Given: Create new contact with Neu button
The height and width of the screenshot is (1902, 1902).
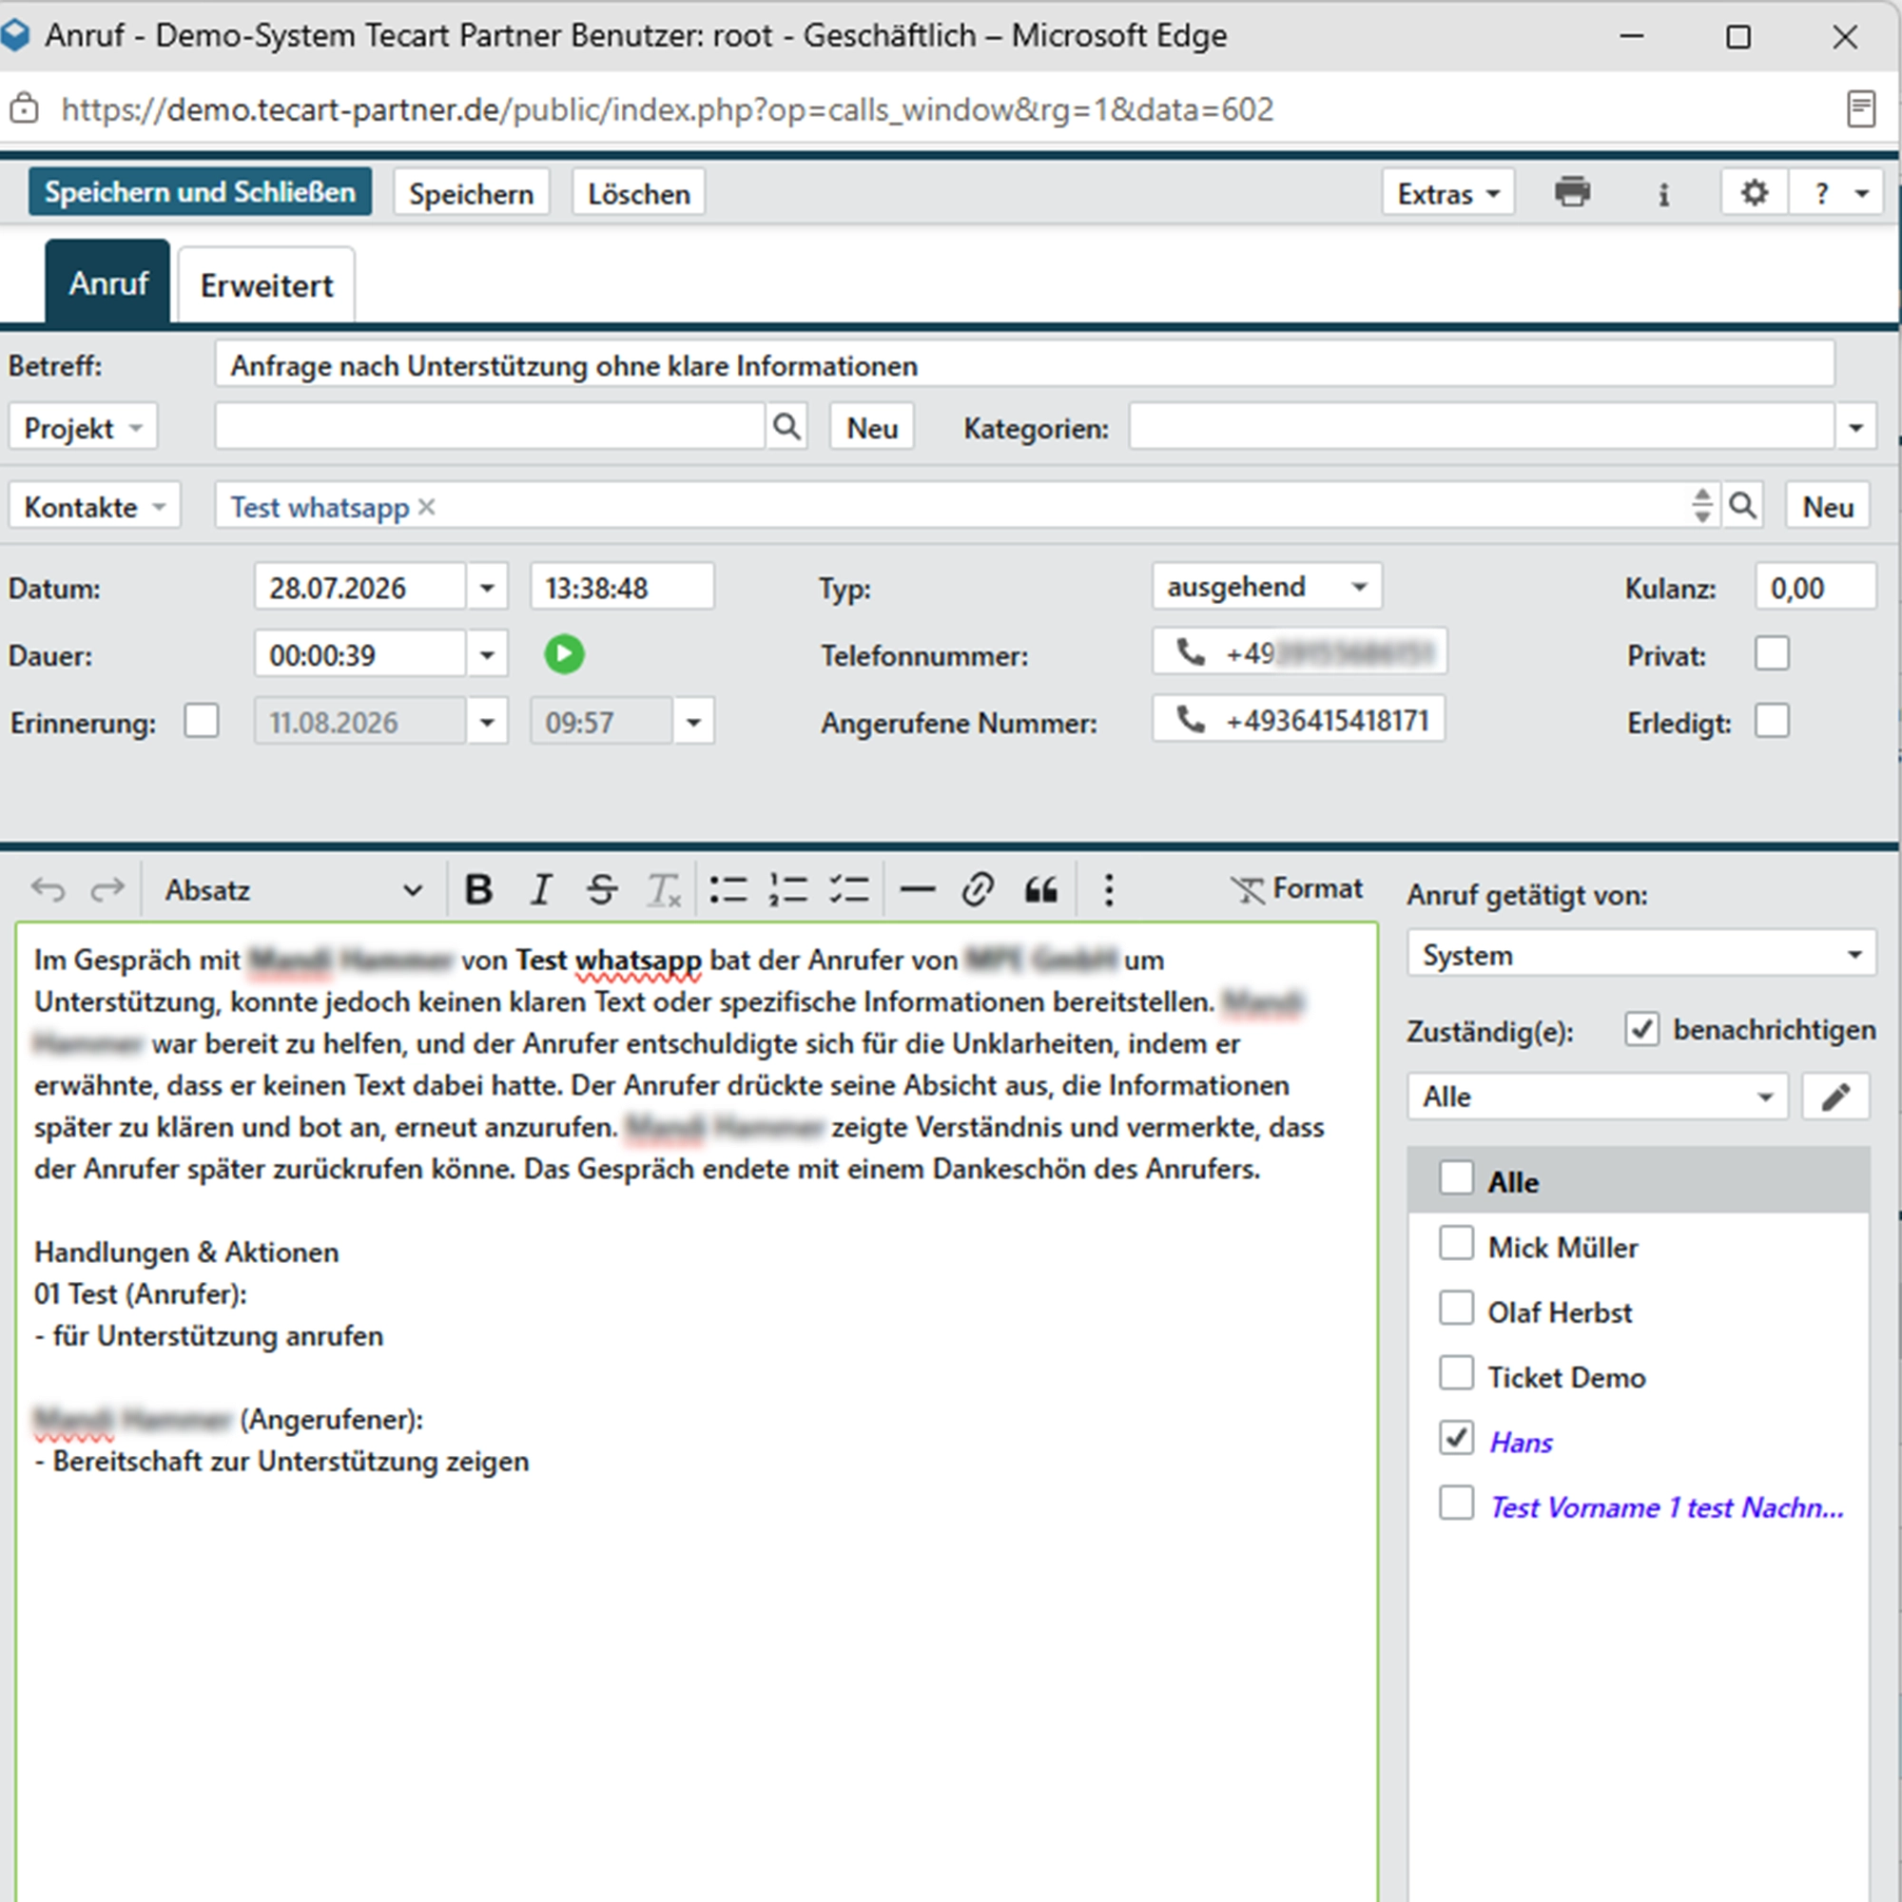Looking at the screenshot, I should click(x=1828, y=506).
